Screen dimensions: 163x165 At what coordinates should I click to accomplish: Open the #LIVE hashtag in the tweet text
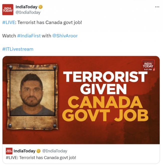pyautogui.click(x=9, y=23)
